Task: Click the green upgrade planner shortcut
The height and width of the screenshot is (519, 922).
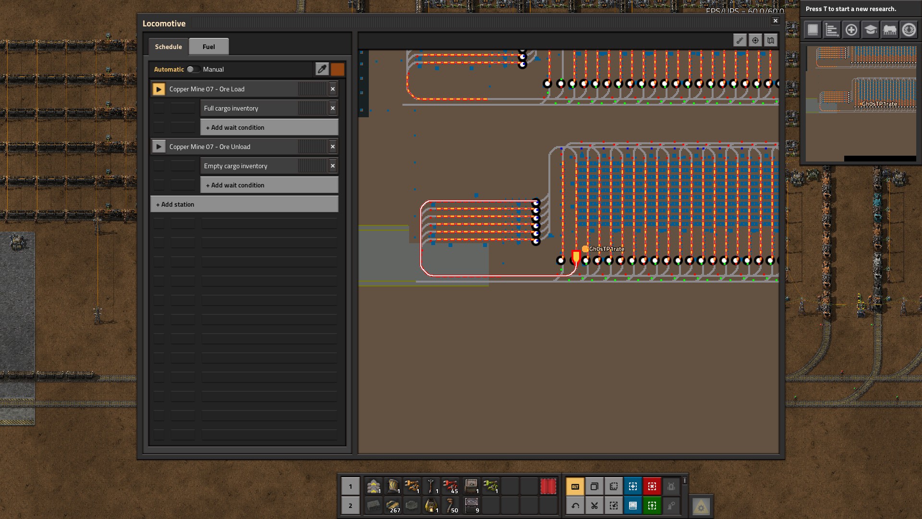Action: (652, 506)
